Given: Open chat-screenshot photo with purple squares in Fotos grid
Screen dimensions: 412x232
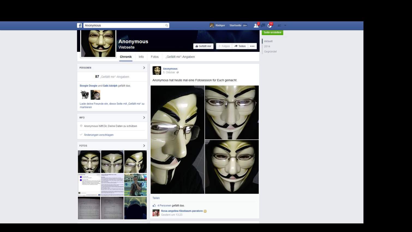Looking at the screenshot, I should (x=89, y=185).
